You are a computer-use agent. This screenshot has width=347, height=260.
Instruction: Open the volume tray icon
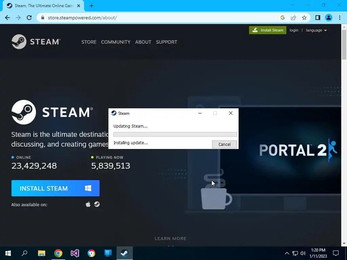[303, 253]
